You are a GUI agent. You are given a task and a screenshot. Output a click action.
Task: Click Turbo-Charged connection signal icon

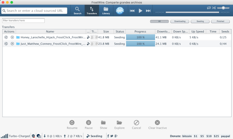5,136
